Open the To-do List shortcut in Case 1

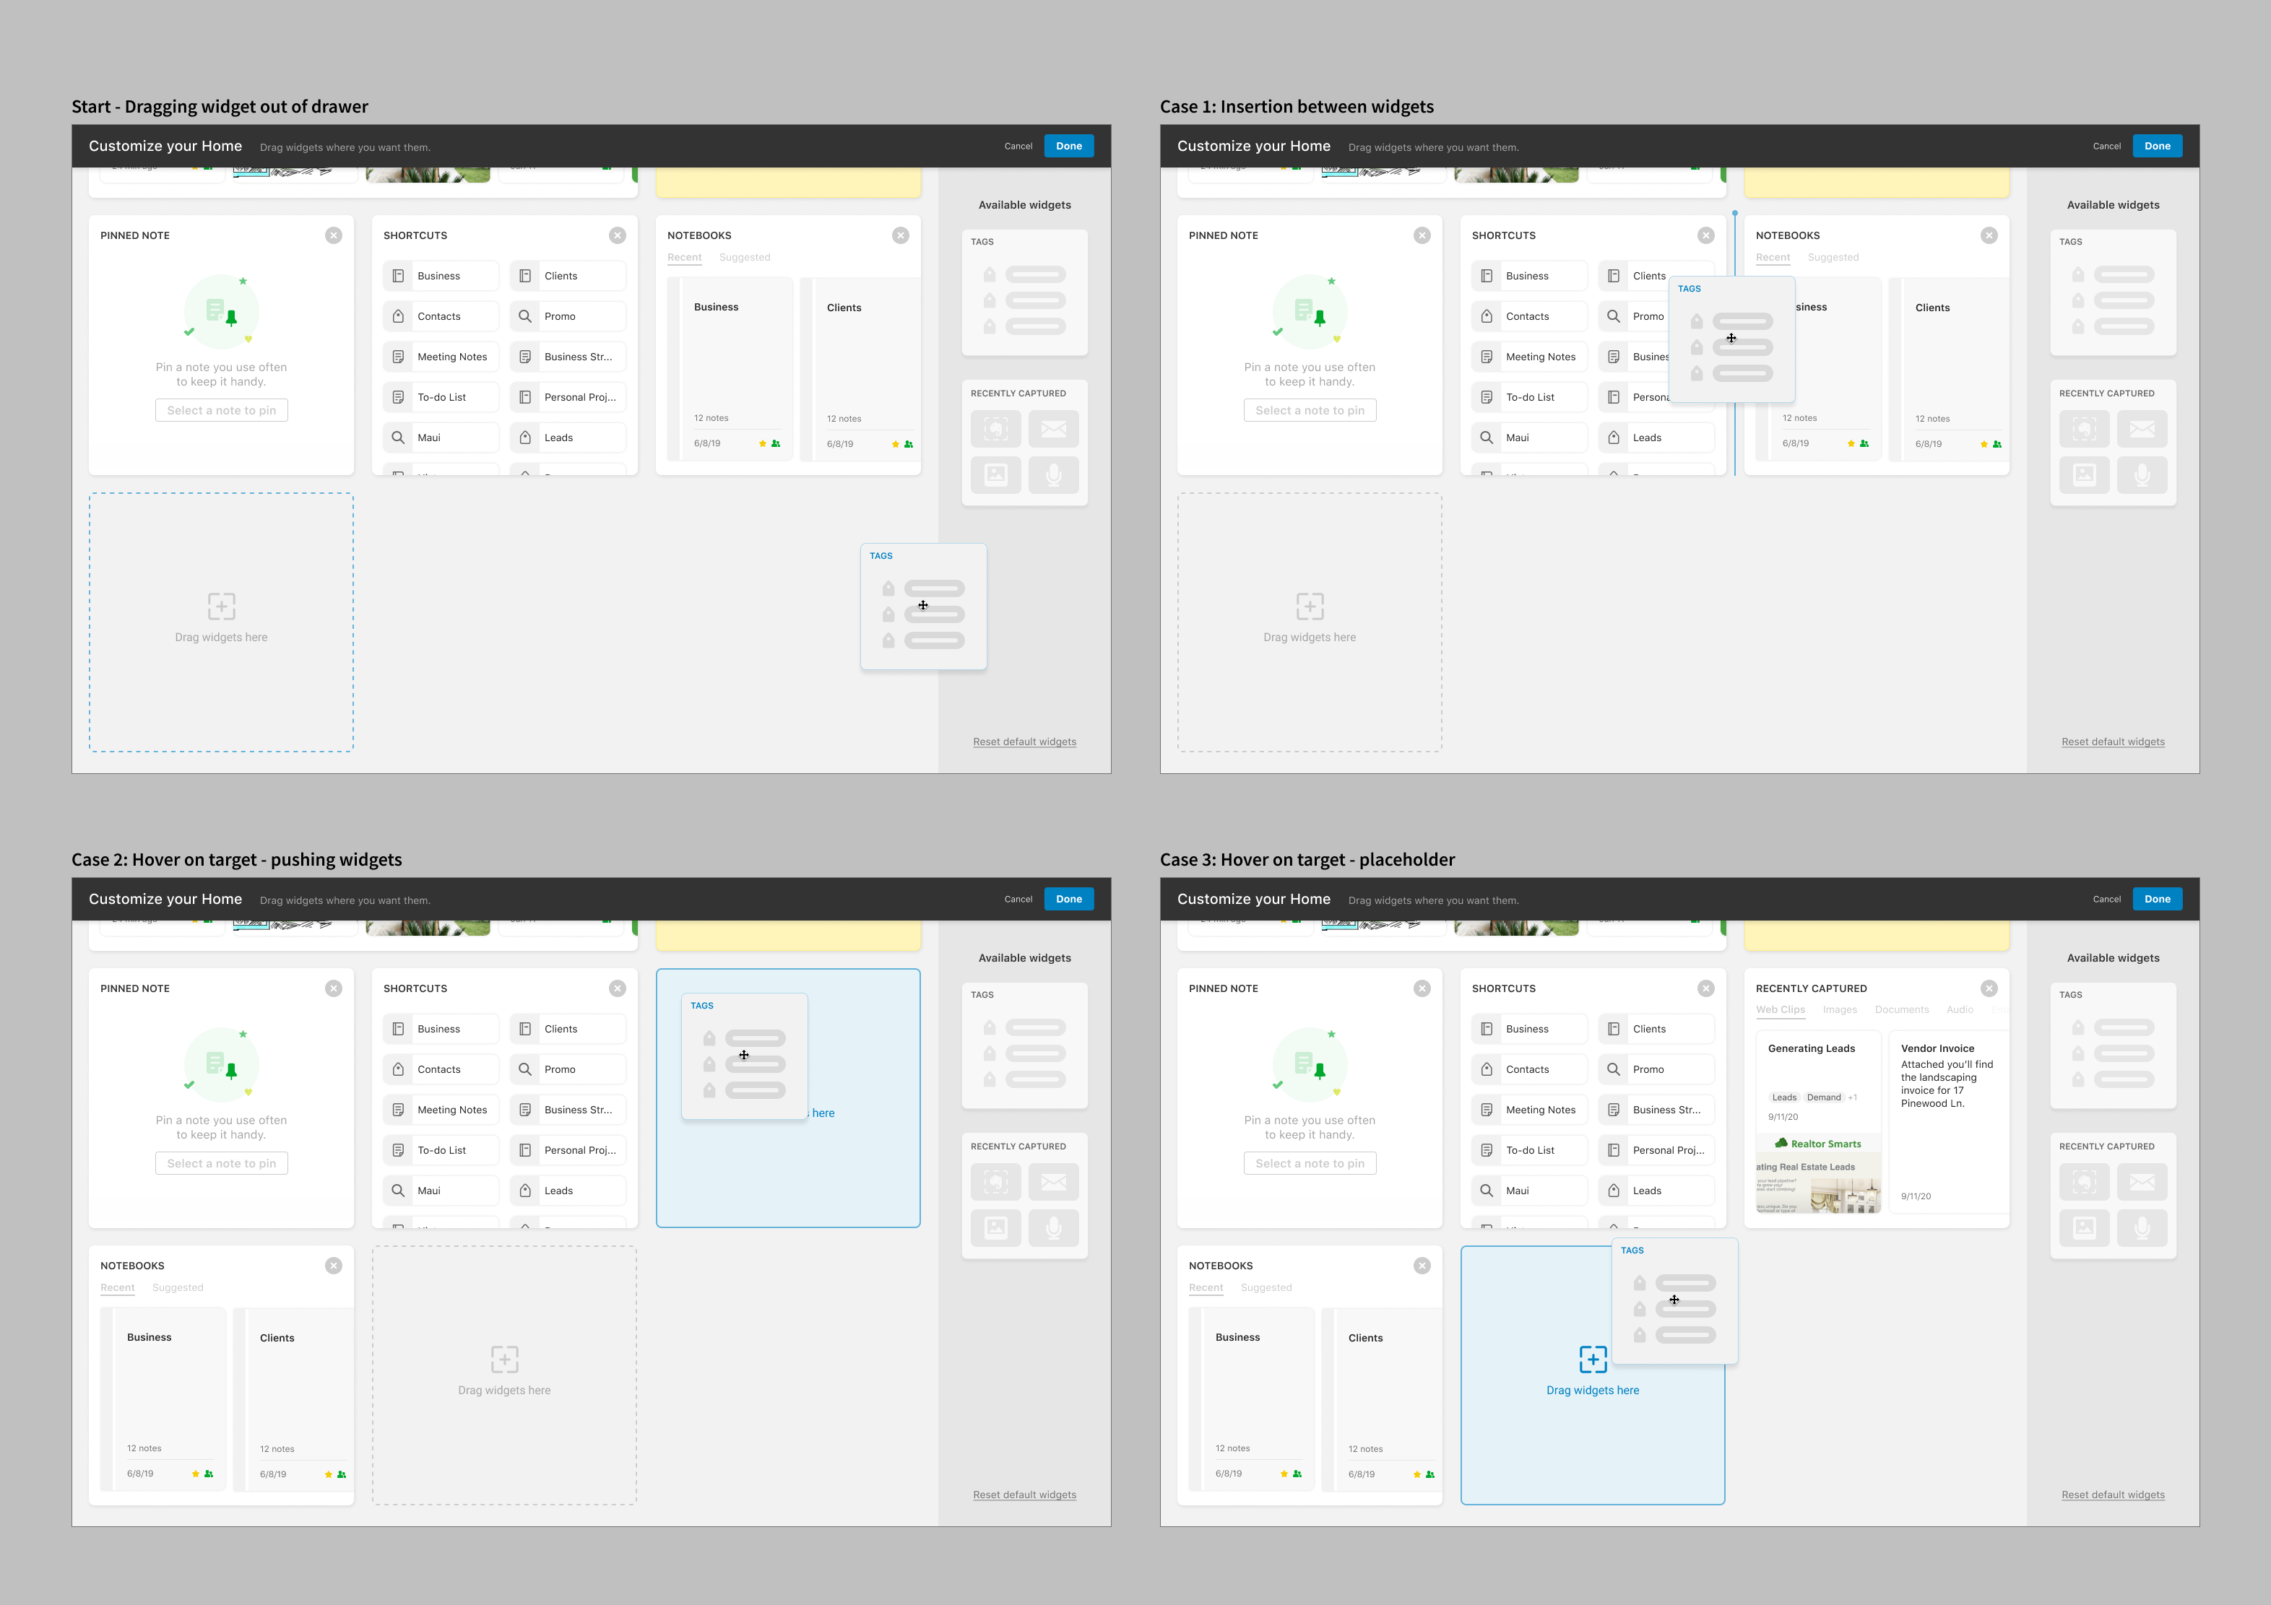coord(1529,398)
